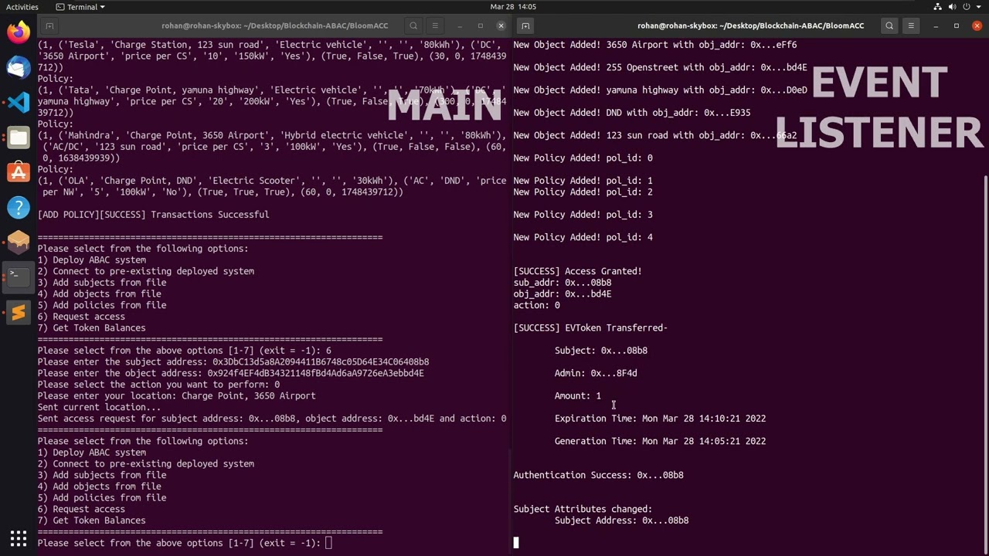Screen dimensions: 989x556
Task: Open hamburger menu of left terminal
Action: click(x=435, y=25)
